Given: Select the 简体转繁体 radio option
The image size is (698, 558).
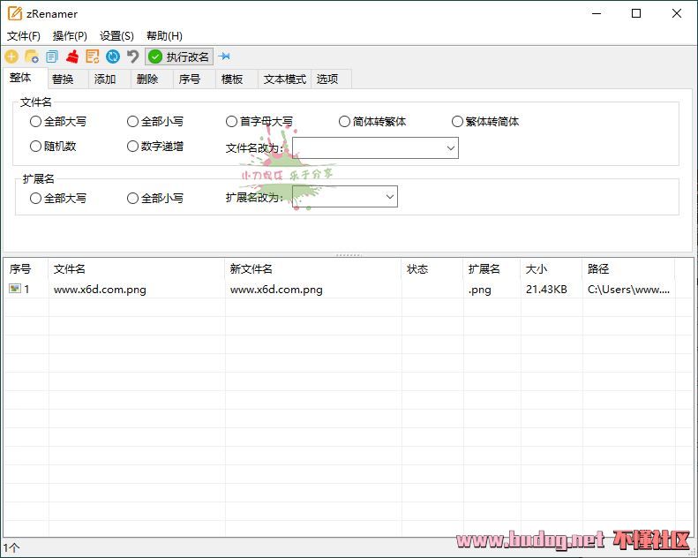Looking at the screenshot, I should coord(345,122).
